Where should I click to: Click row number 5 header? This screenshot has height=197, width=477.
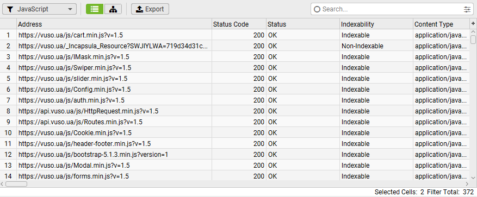coord(8,79)
